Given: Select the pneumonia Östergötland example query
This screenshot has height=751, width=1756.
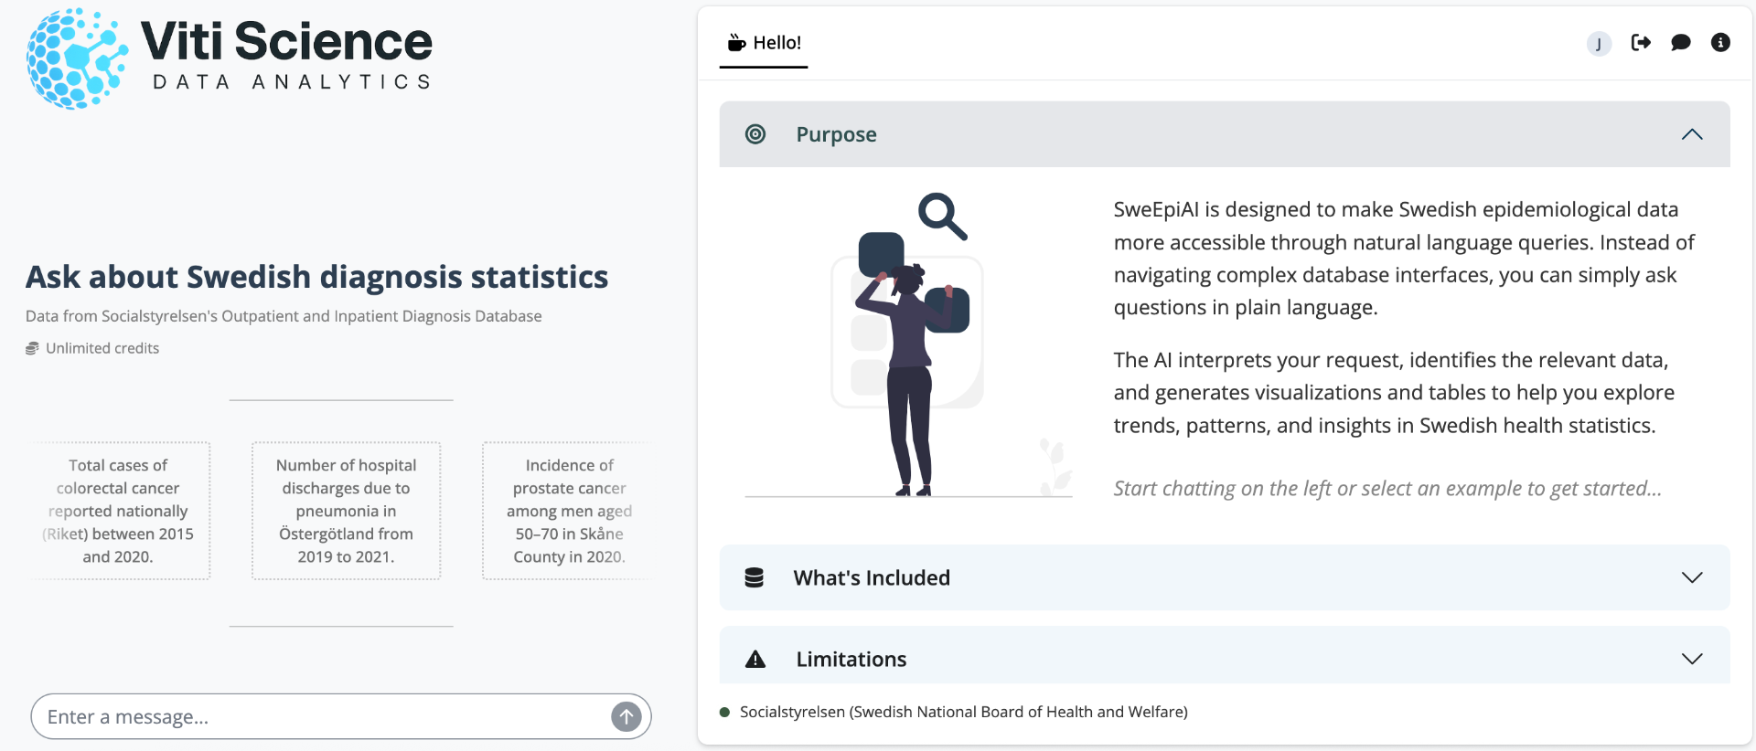Looking at the screenshot, I should click(x=346, y=511).
